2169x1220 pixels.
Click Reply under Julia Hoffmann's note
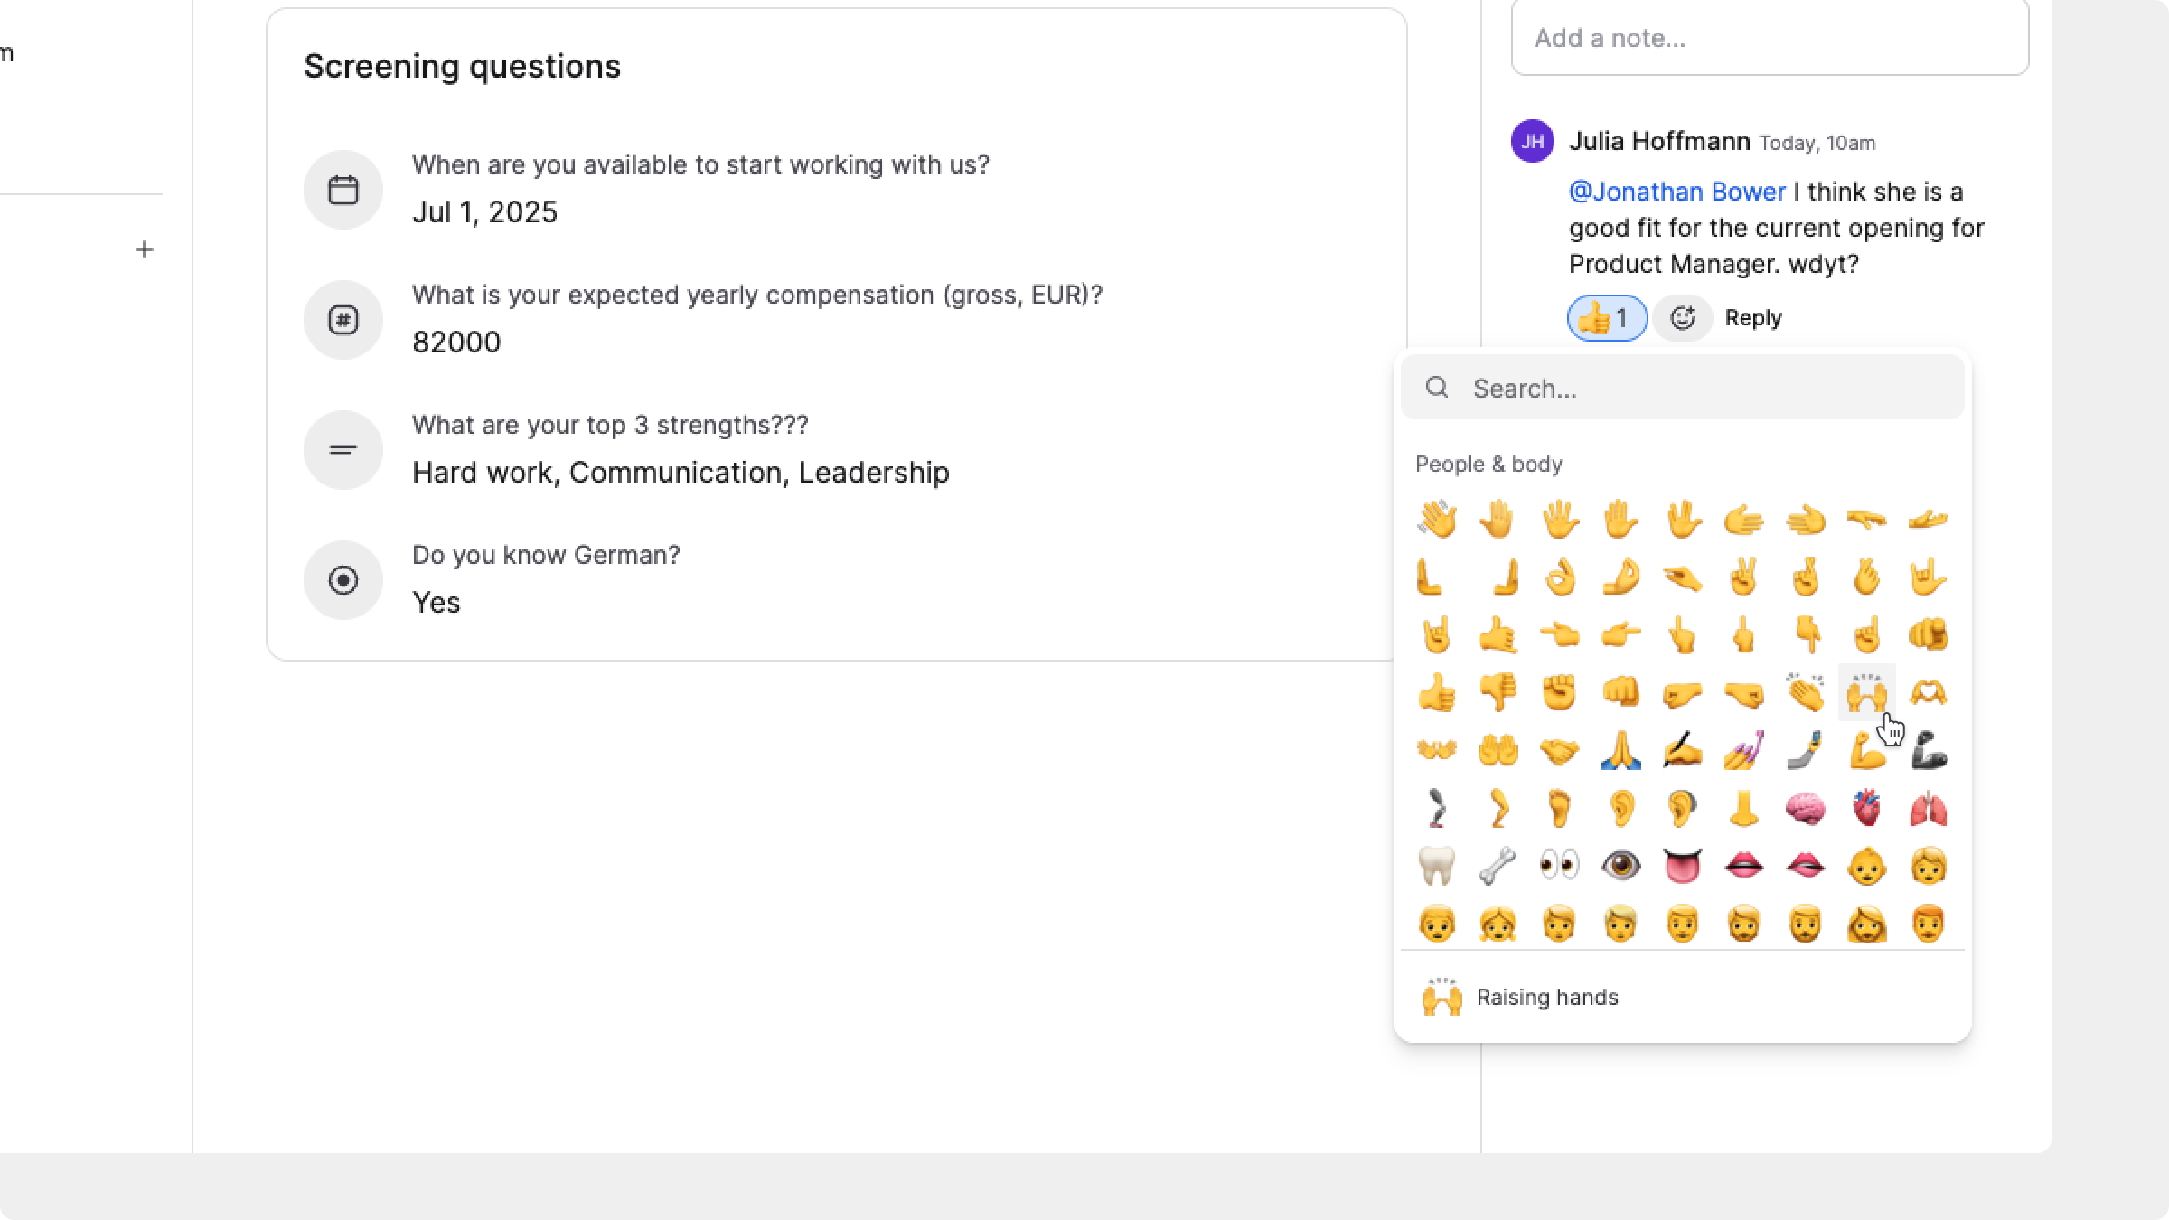point(1752,318)
